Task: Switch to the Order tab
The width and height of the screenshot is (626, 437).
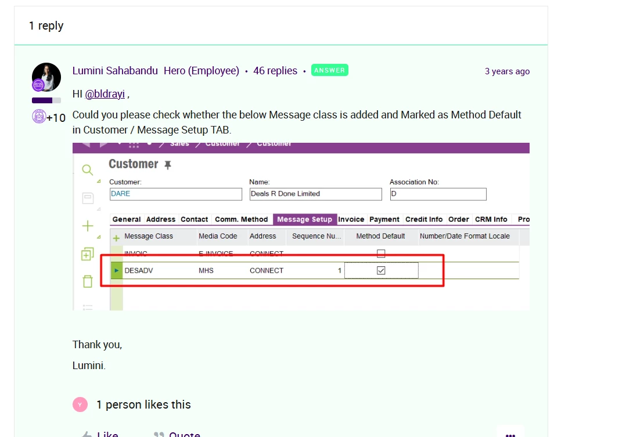Action: (458, 219)
